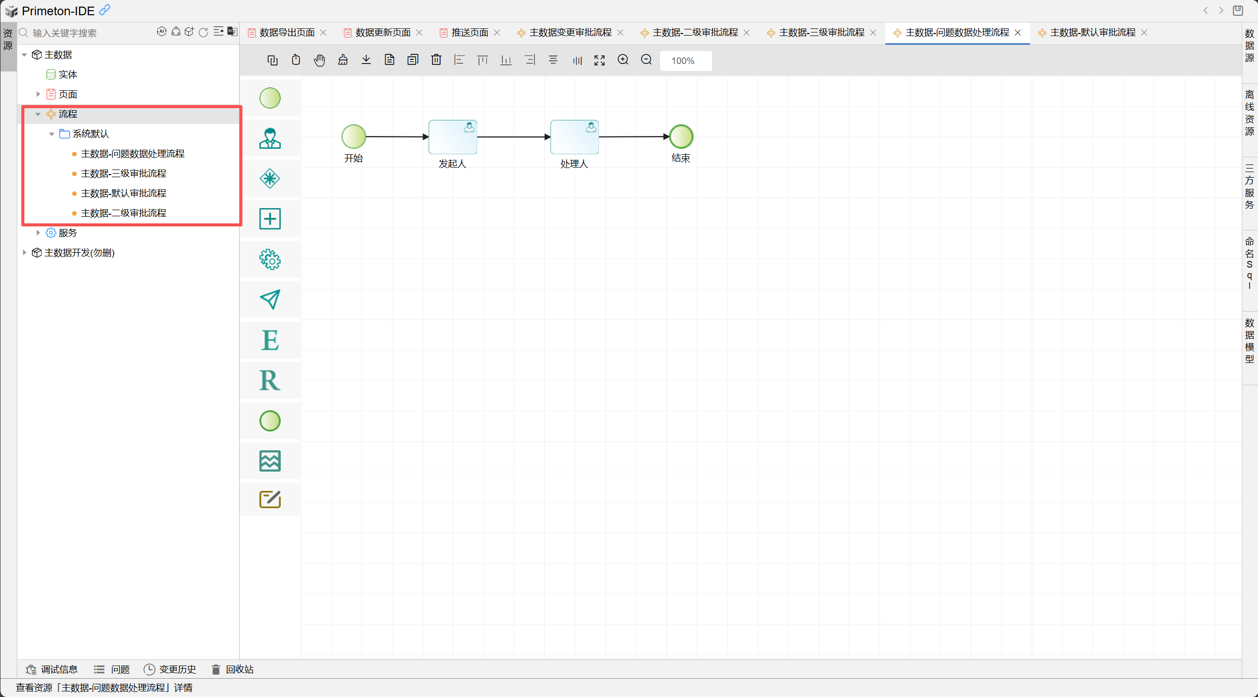Click the fit-to-screen expand icon
Image resolution: width=1258 pixels, height=697 pixels.
click(x=600, y=60)
